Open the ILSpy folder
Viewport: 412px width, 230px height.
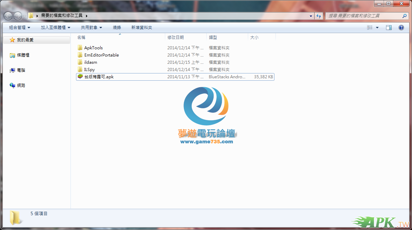(89, 70)
